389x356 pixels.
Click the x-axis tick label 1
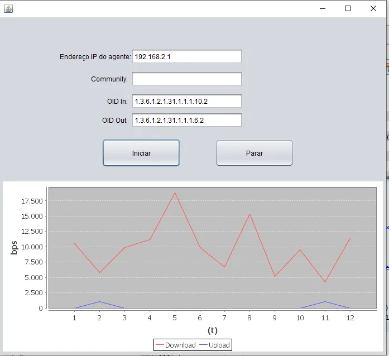(x=74, y=318)
